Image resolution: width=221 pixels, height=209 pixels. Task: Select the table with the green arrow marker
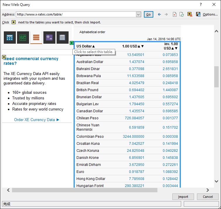tap(72, 43)
